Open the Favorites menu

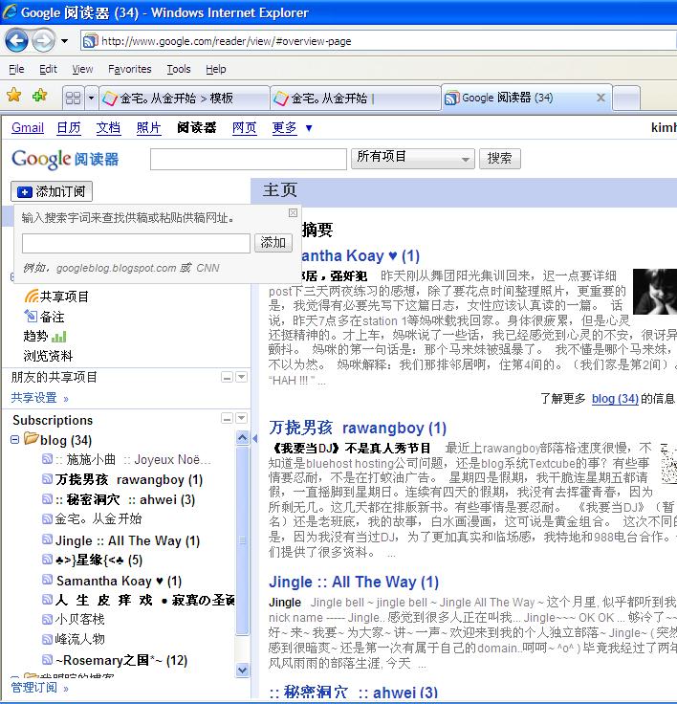tap(130, 69)
